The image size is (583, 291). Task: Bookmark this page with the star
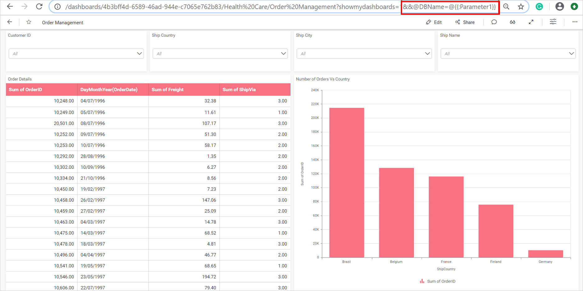point(521,6)
